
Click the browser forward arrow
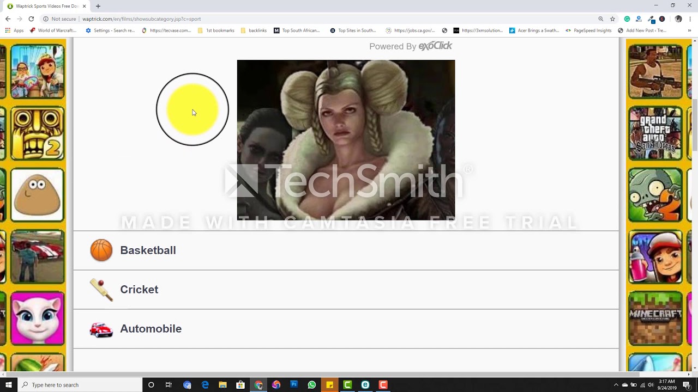coord(20,19)
